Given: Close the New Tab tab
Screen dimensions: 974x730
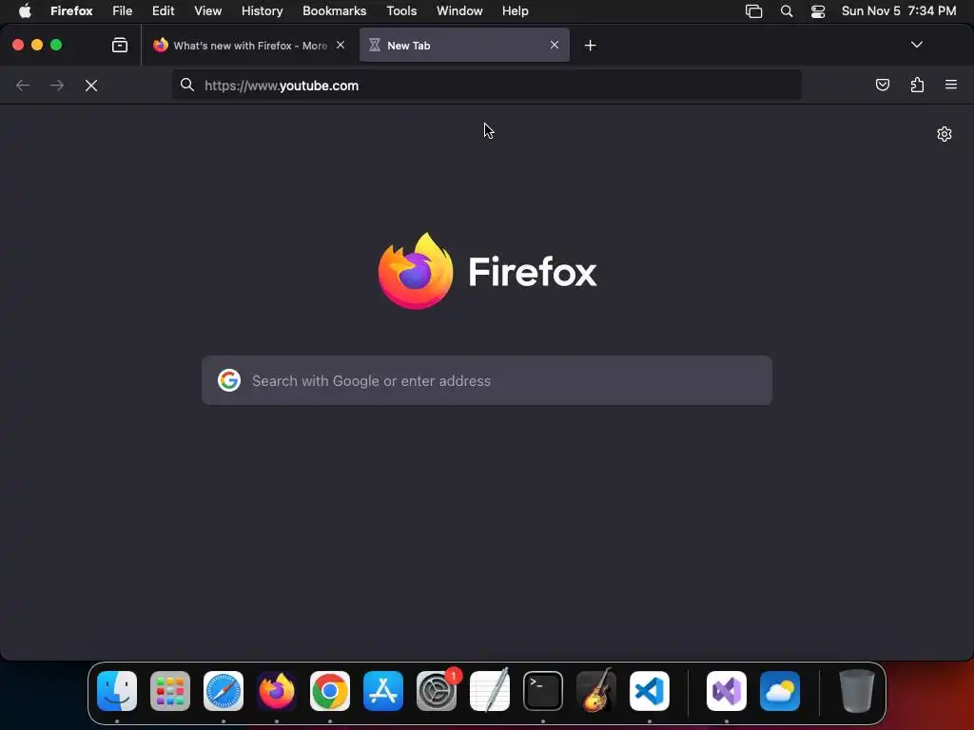Looking at the screenshot, I should tap(555, 45).
